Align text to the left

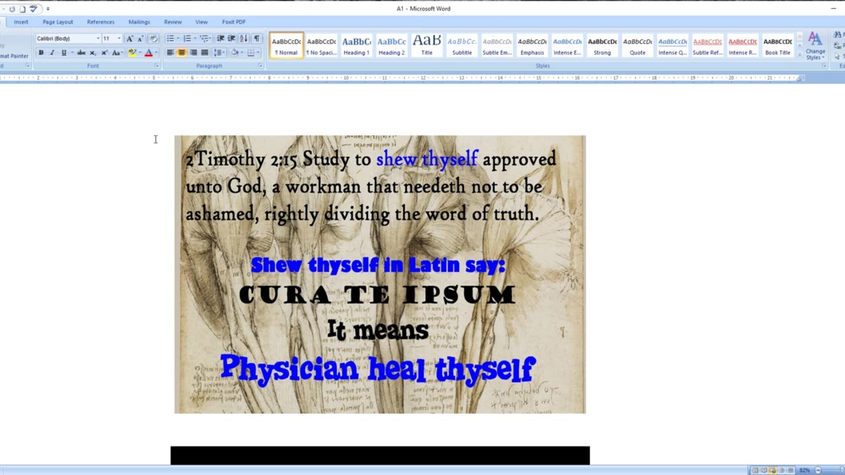(170, 53)
